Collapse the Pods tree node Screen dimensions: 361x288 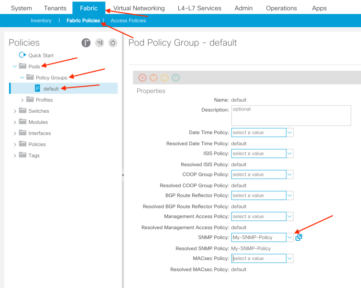[x=15, y=66]
